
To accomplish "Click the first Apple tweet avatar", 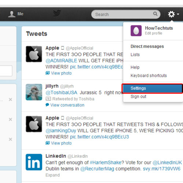I will point(34,54).
